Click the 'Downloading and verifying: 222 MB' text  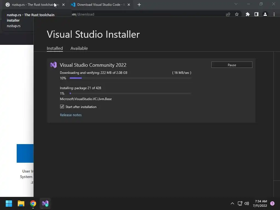point(94,73)
